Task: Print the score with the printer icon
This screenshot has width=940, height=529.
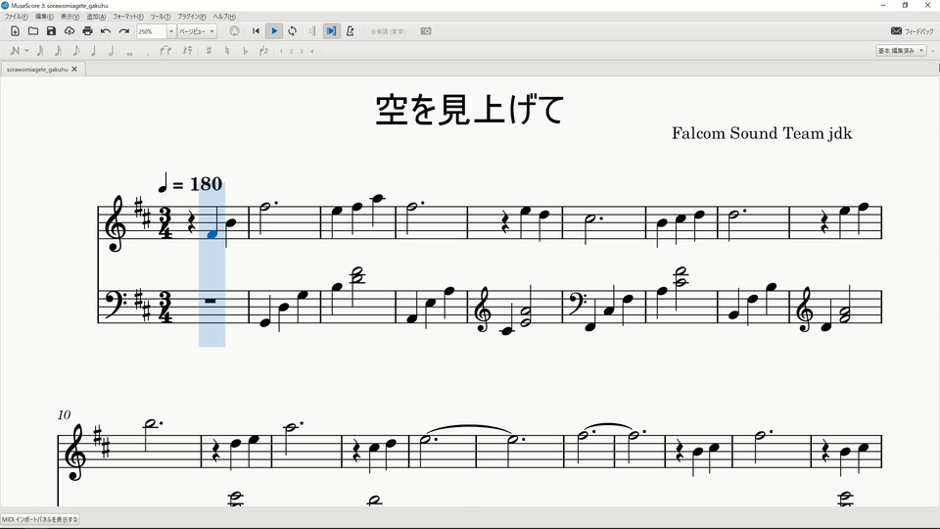Action: [x=87, y=31]
